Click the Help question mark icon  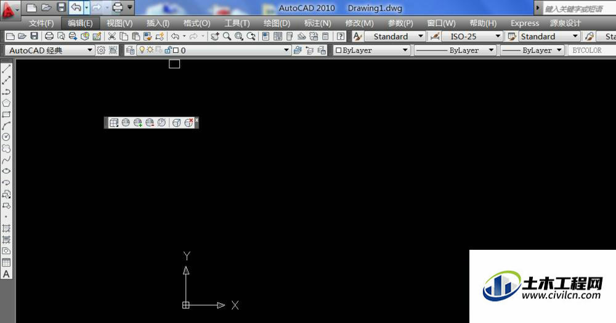coord(341,36)
